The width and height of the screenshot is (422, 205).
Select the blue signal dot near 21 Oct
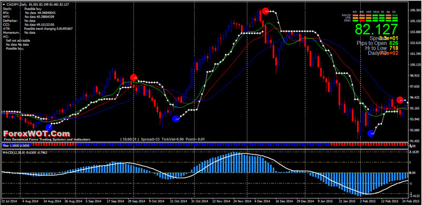pos(176,119)
